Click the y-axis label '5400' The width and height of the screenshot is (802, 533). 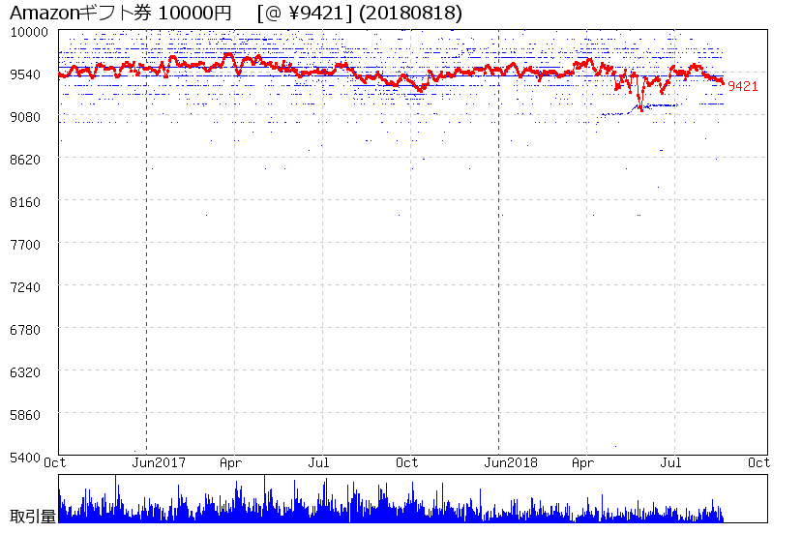25,458
